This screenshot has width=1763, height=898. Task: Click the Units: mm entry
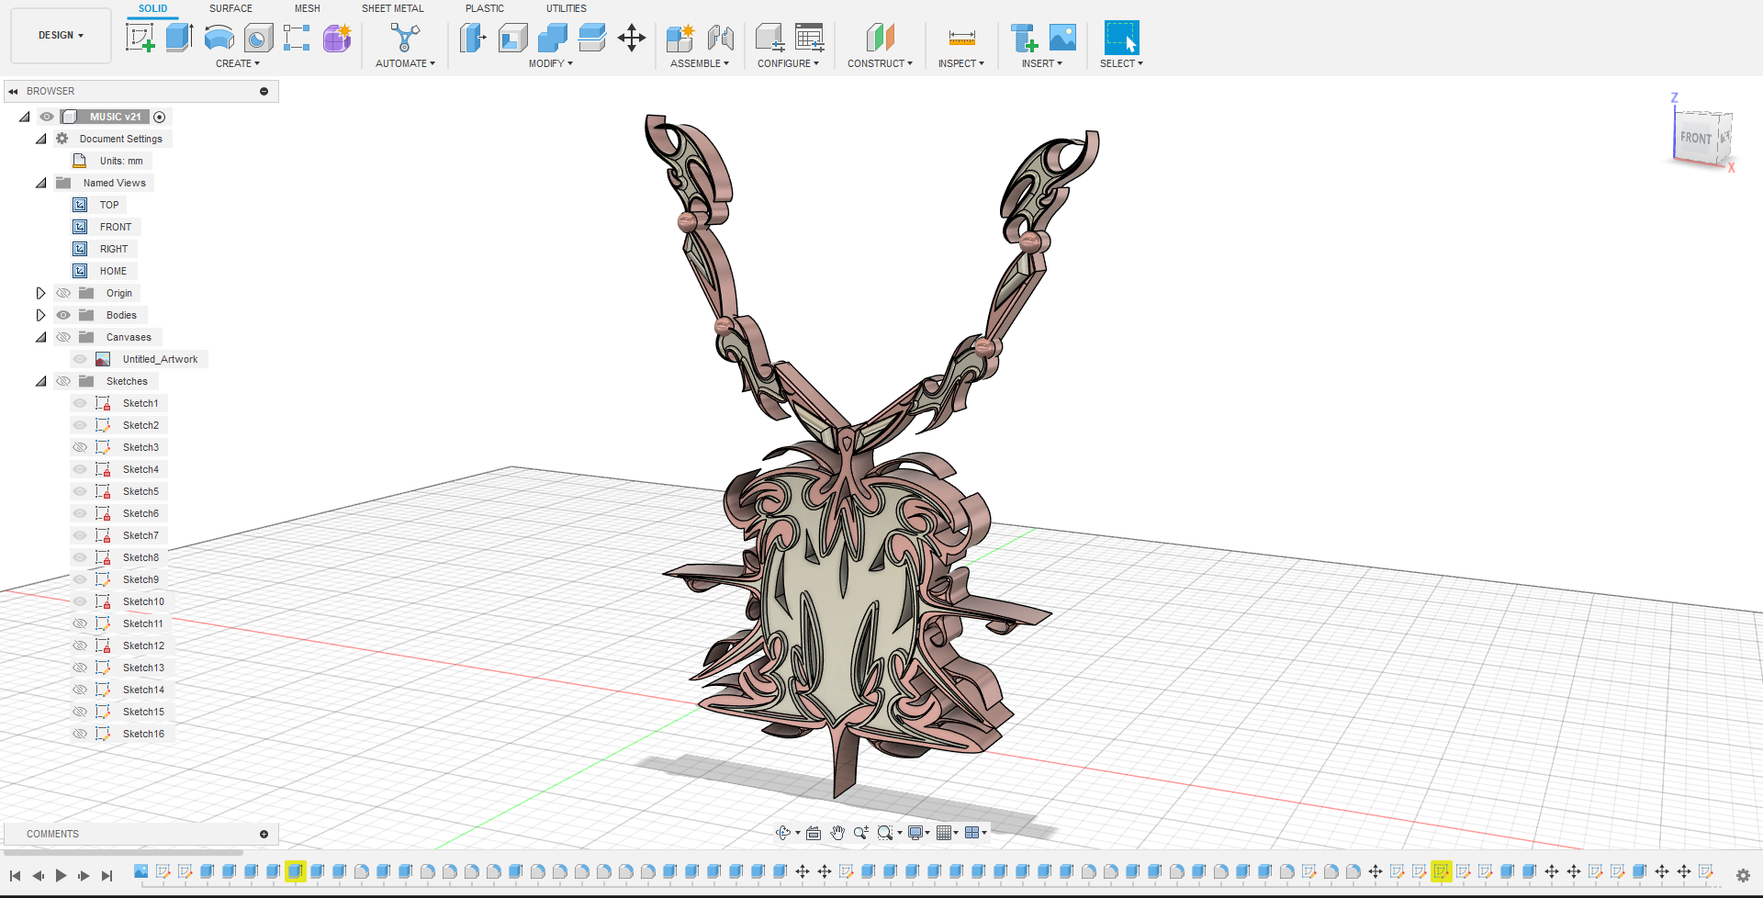click(x=121, y=161)
